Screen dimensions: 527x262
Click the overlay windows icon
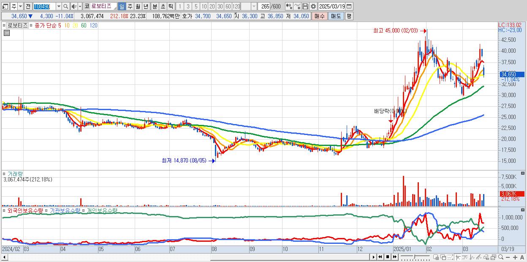click(443, 257)
